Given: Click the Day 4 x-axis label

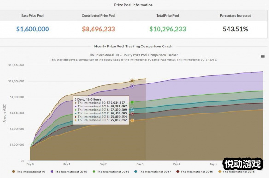Looking at the screenshot, I should [x=177, y=164].
